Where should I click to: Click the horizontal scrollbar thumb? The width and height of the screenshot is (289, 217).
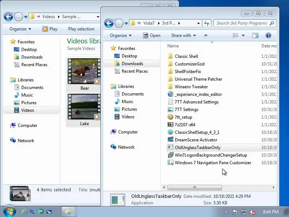click(194, 187)
